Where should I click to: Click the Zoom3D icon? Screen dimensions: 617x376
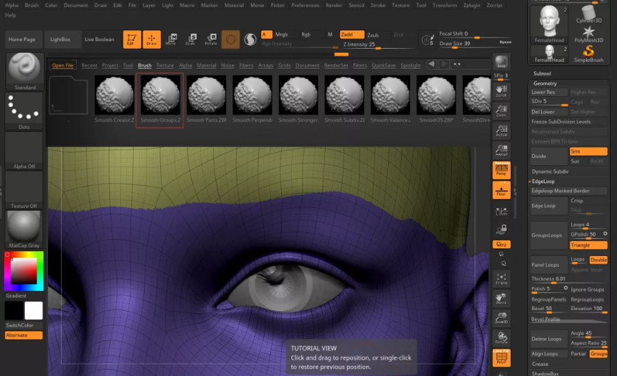(x=501, y=318)
